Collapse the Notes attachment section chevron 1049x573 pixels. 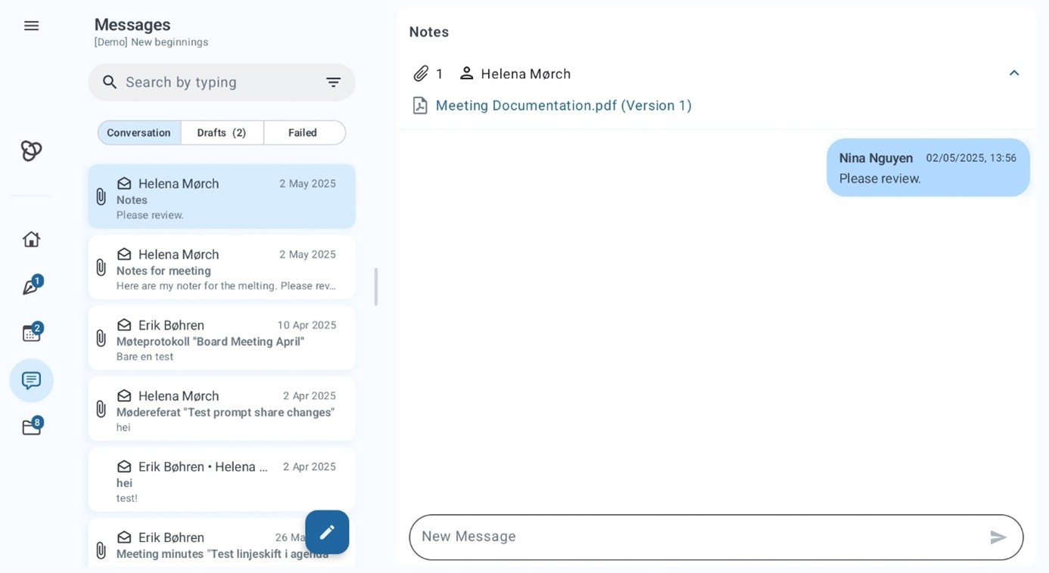(1014, 73)
